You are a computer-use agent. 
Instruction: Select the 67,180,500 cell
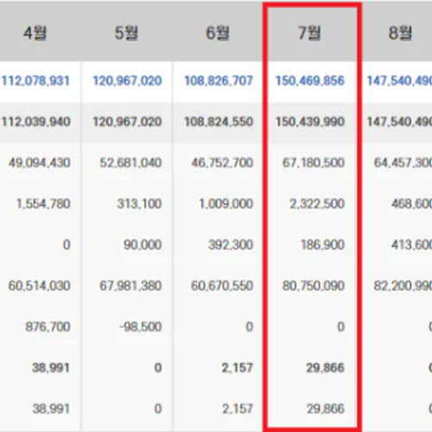(314, 163)
